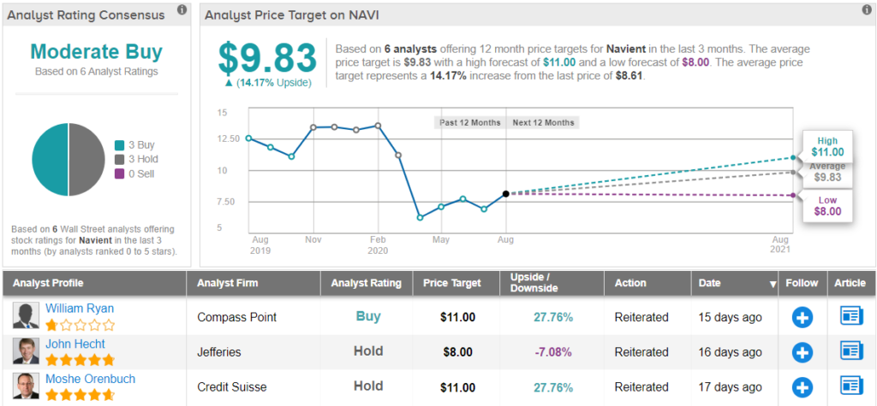
Task: Click High $11.00 forecast label
Action: [x=828, y=146]
